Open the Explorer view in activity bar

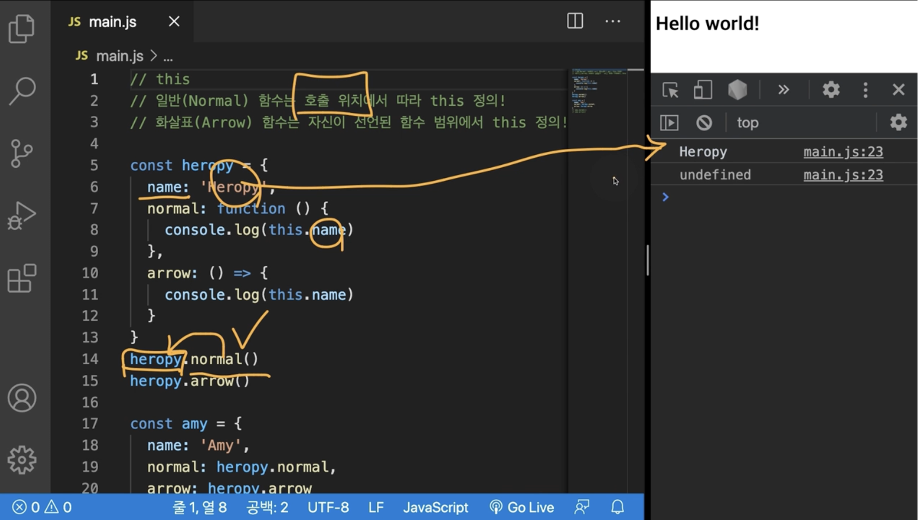[x=22, y=29]
